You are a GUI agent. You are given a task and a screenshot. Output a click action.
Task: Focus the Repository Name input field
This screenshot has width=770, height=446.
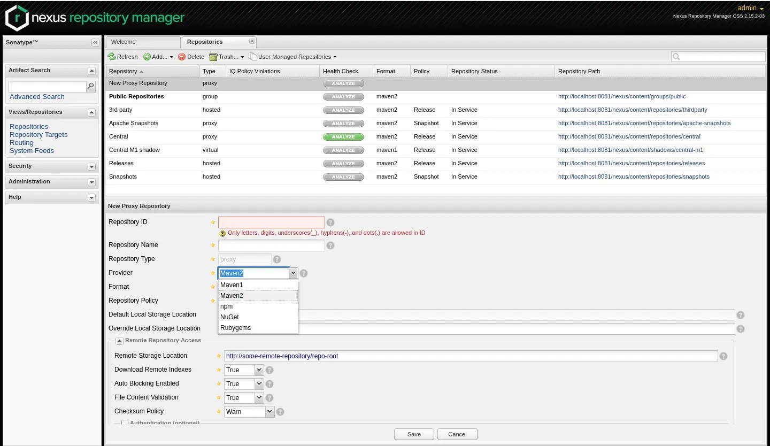pyautogui.click(x=272, y=245)
